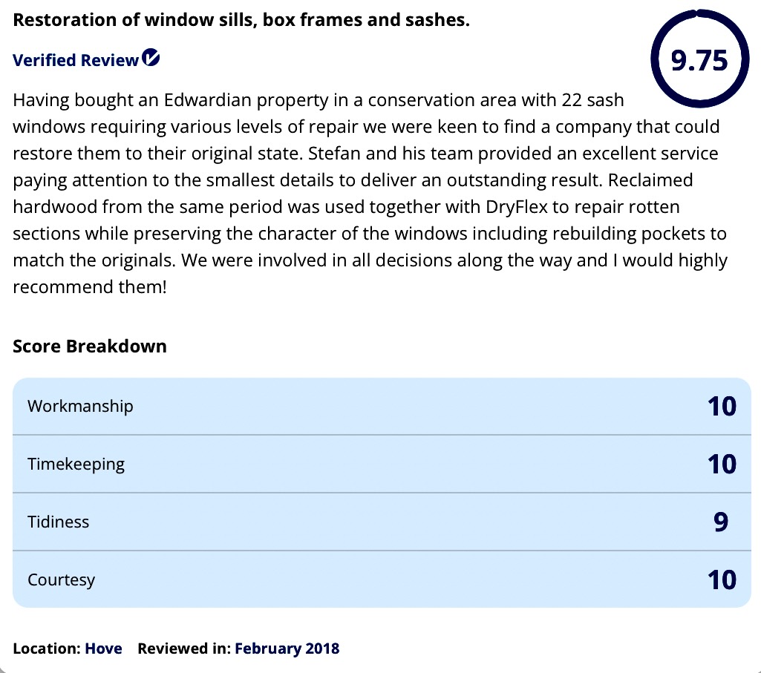761x673 pixels.
Task: Select the Workmanship score row
Action: (382, 407)
